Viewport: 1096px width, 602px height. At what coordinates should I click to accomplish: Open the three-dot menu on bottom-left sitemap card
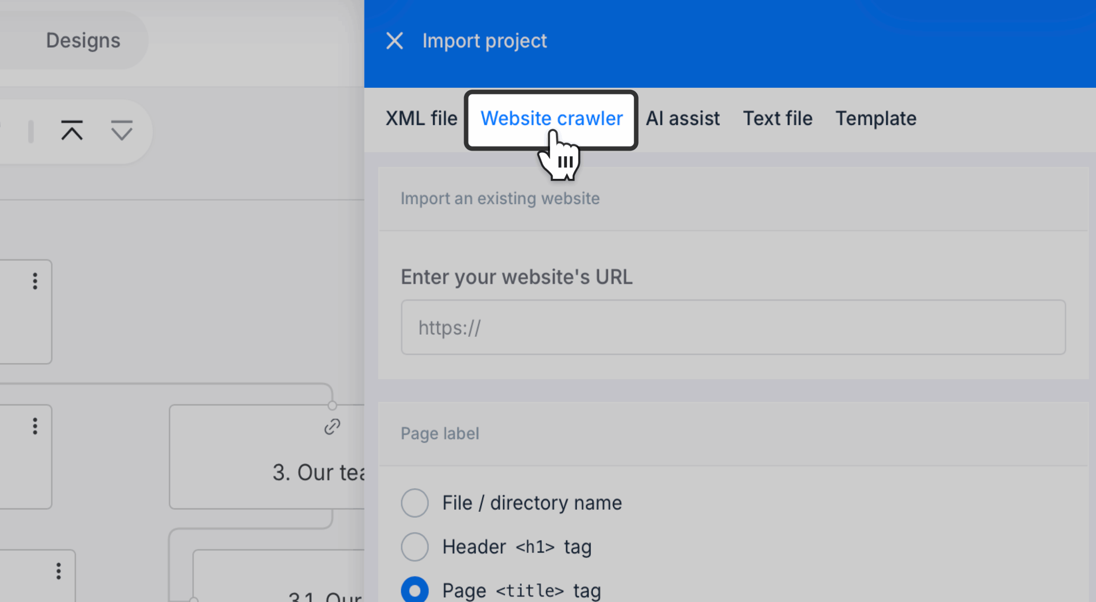pos(59,571)
